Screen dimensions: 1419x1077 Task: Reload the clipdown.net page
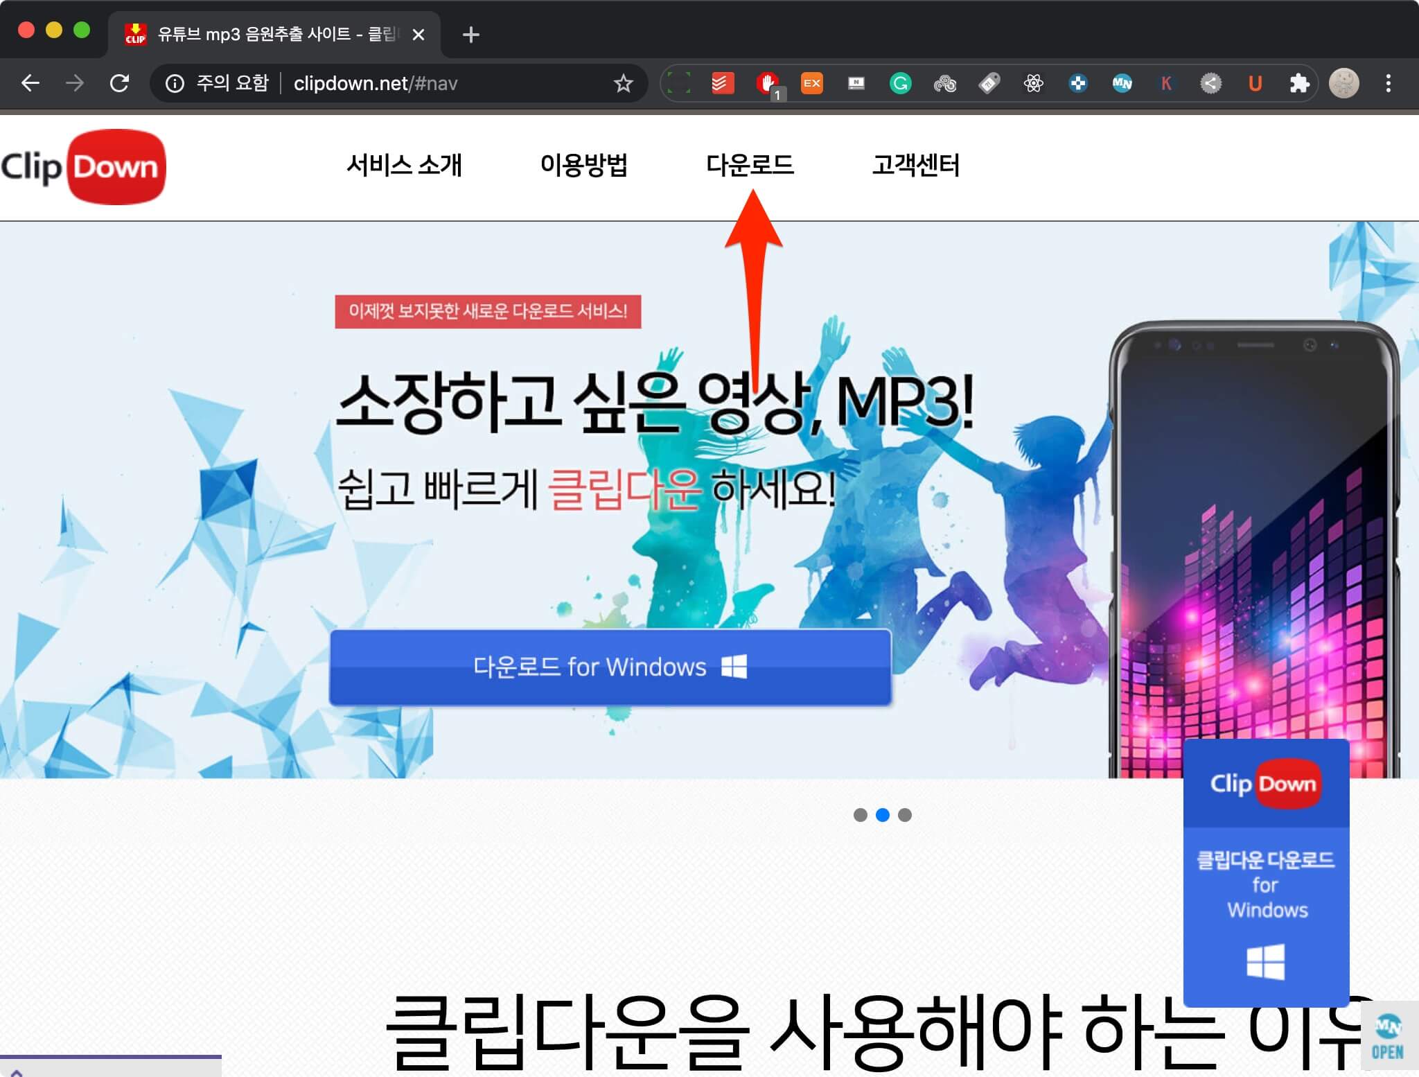119,84
